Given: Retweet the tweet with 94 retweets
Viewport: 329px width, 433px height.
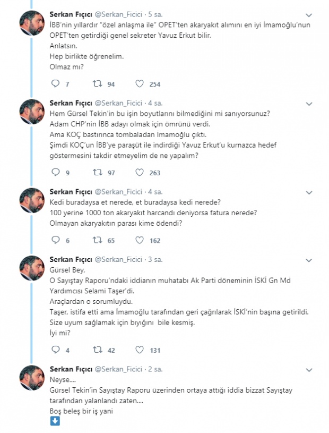Looking at the screenshot, I should point(97,84).
